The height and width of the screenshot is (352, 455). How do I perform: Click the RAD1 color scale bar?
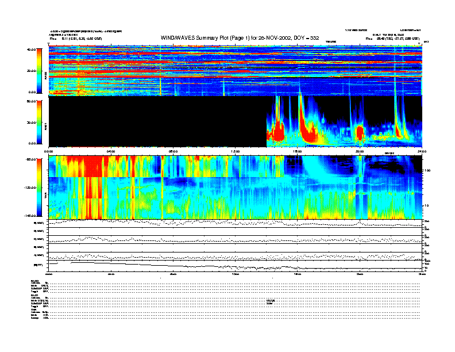[x=39, y=122]
